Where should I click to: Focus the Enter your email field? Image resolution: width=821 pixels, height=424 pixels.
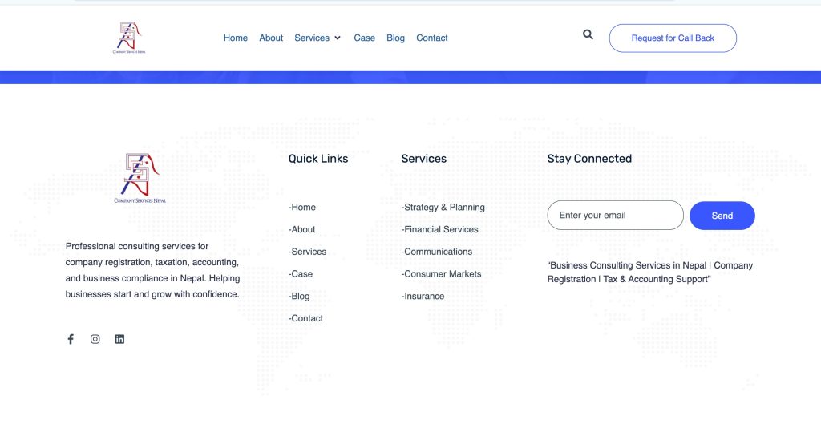(615, 215)
